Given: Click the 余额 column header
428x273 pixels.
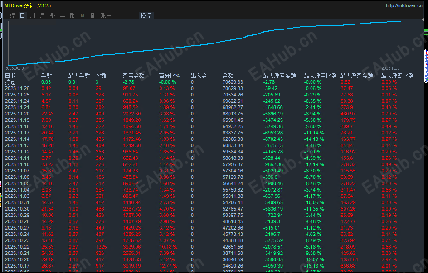Looking at the screenshot, I should 228,76.
